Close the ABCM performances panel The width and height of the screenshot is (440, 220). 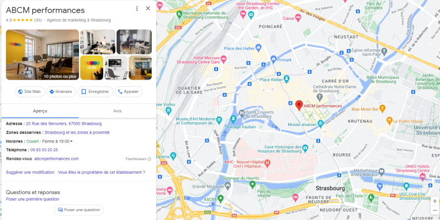pos(148,8)
